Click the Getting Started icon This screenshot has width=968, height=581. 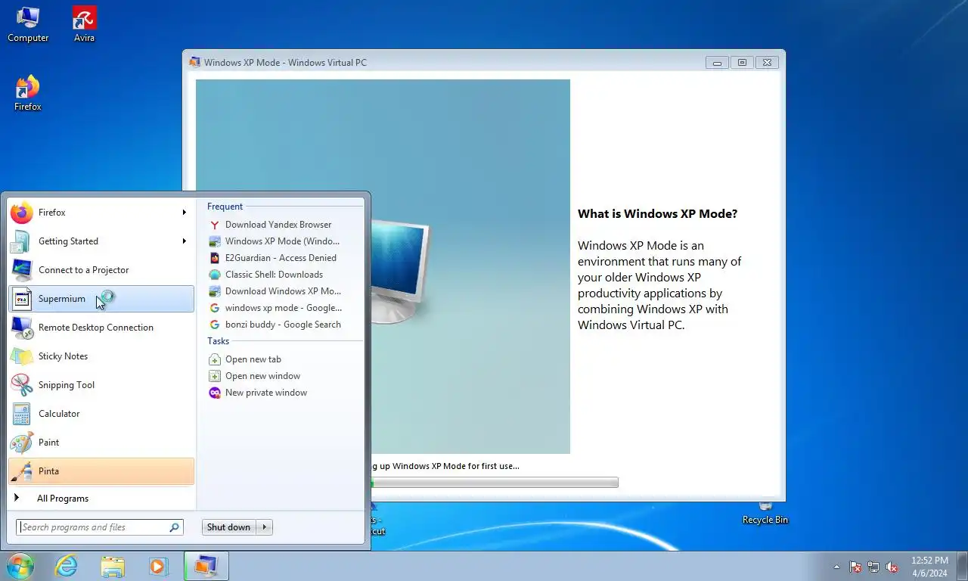pyautogui.click(x=21, y=241)
